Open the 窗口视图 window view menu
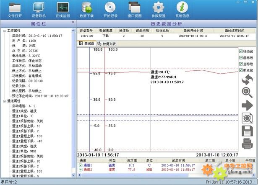 point(134,9)
